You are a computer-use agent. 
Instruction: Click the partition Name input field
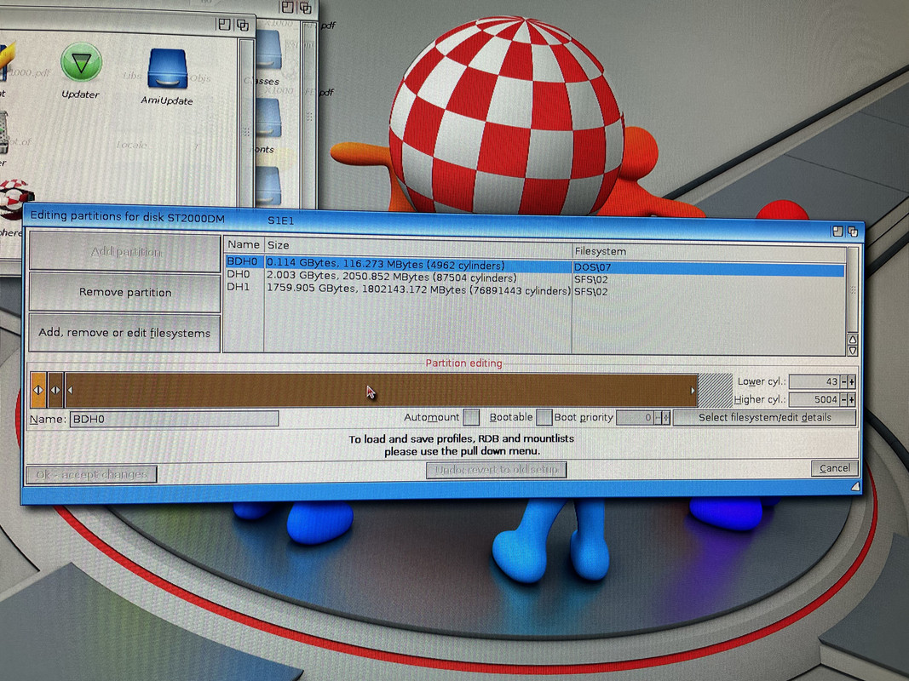pos(174,419)
